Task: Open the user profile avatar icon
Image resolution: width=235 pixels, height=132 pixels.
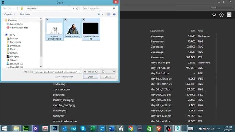Action: coord(229,15)
